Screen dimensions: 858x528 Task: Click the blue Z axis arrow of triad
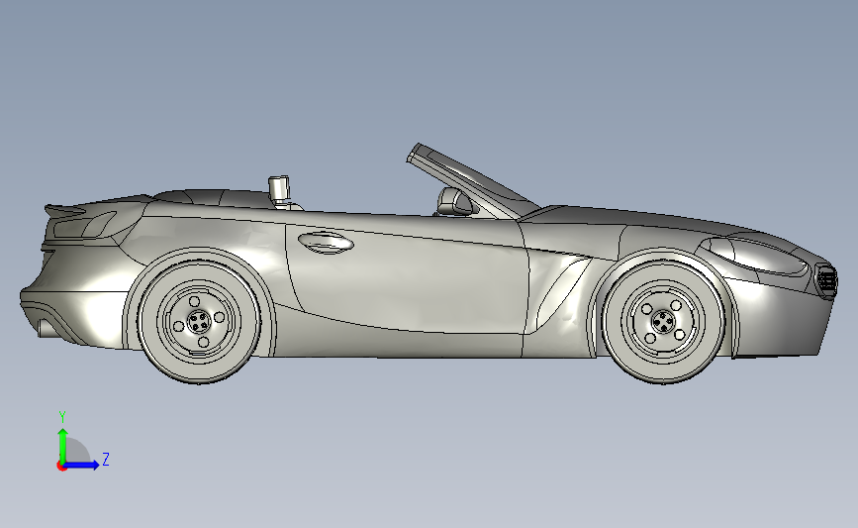(82, 466)
